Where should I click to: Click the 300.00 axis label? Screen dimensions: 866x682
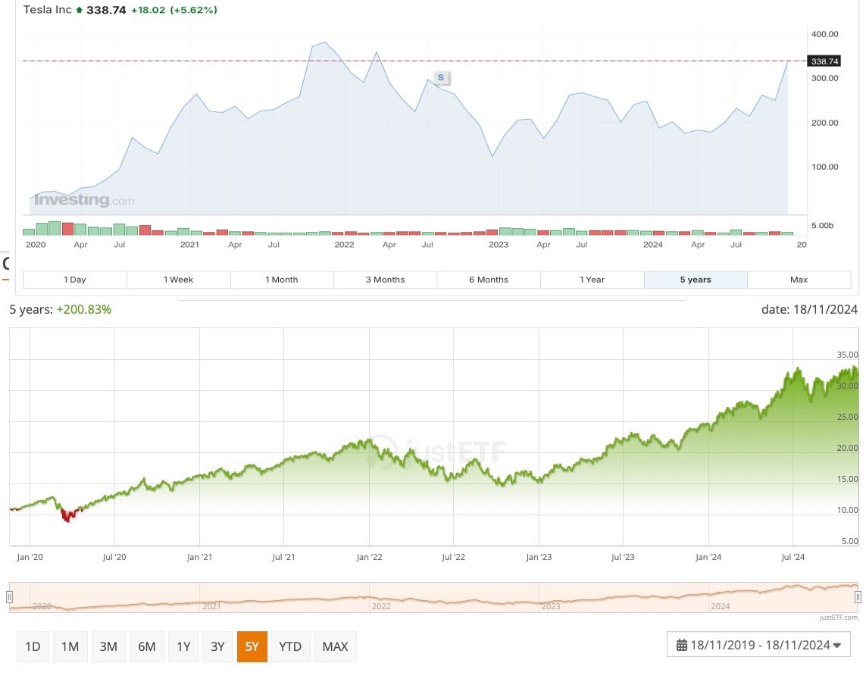[x=824, y=78]
